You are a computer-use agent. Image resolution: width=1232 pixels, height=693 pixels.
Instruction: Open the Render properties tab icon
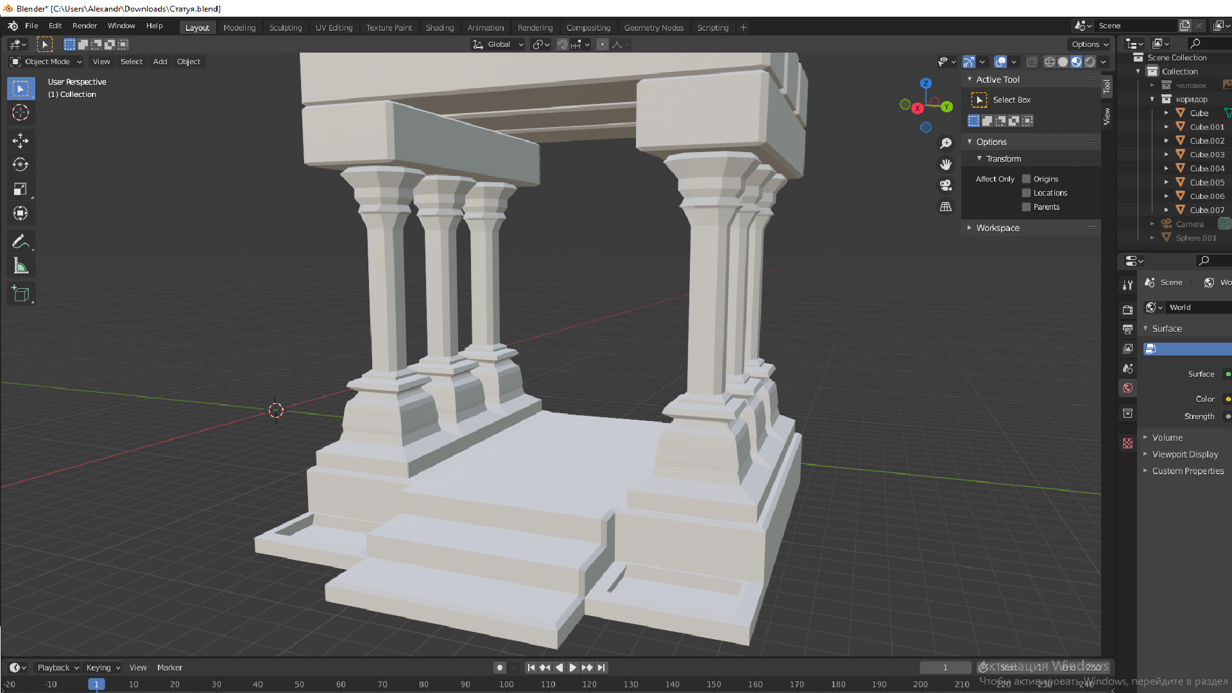pyautogui.click(x=1127, y=310)
